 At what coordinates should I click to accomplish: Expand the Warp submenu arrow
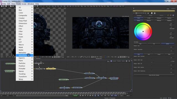[32, 79]
